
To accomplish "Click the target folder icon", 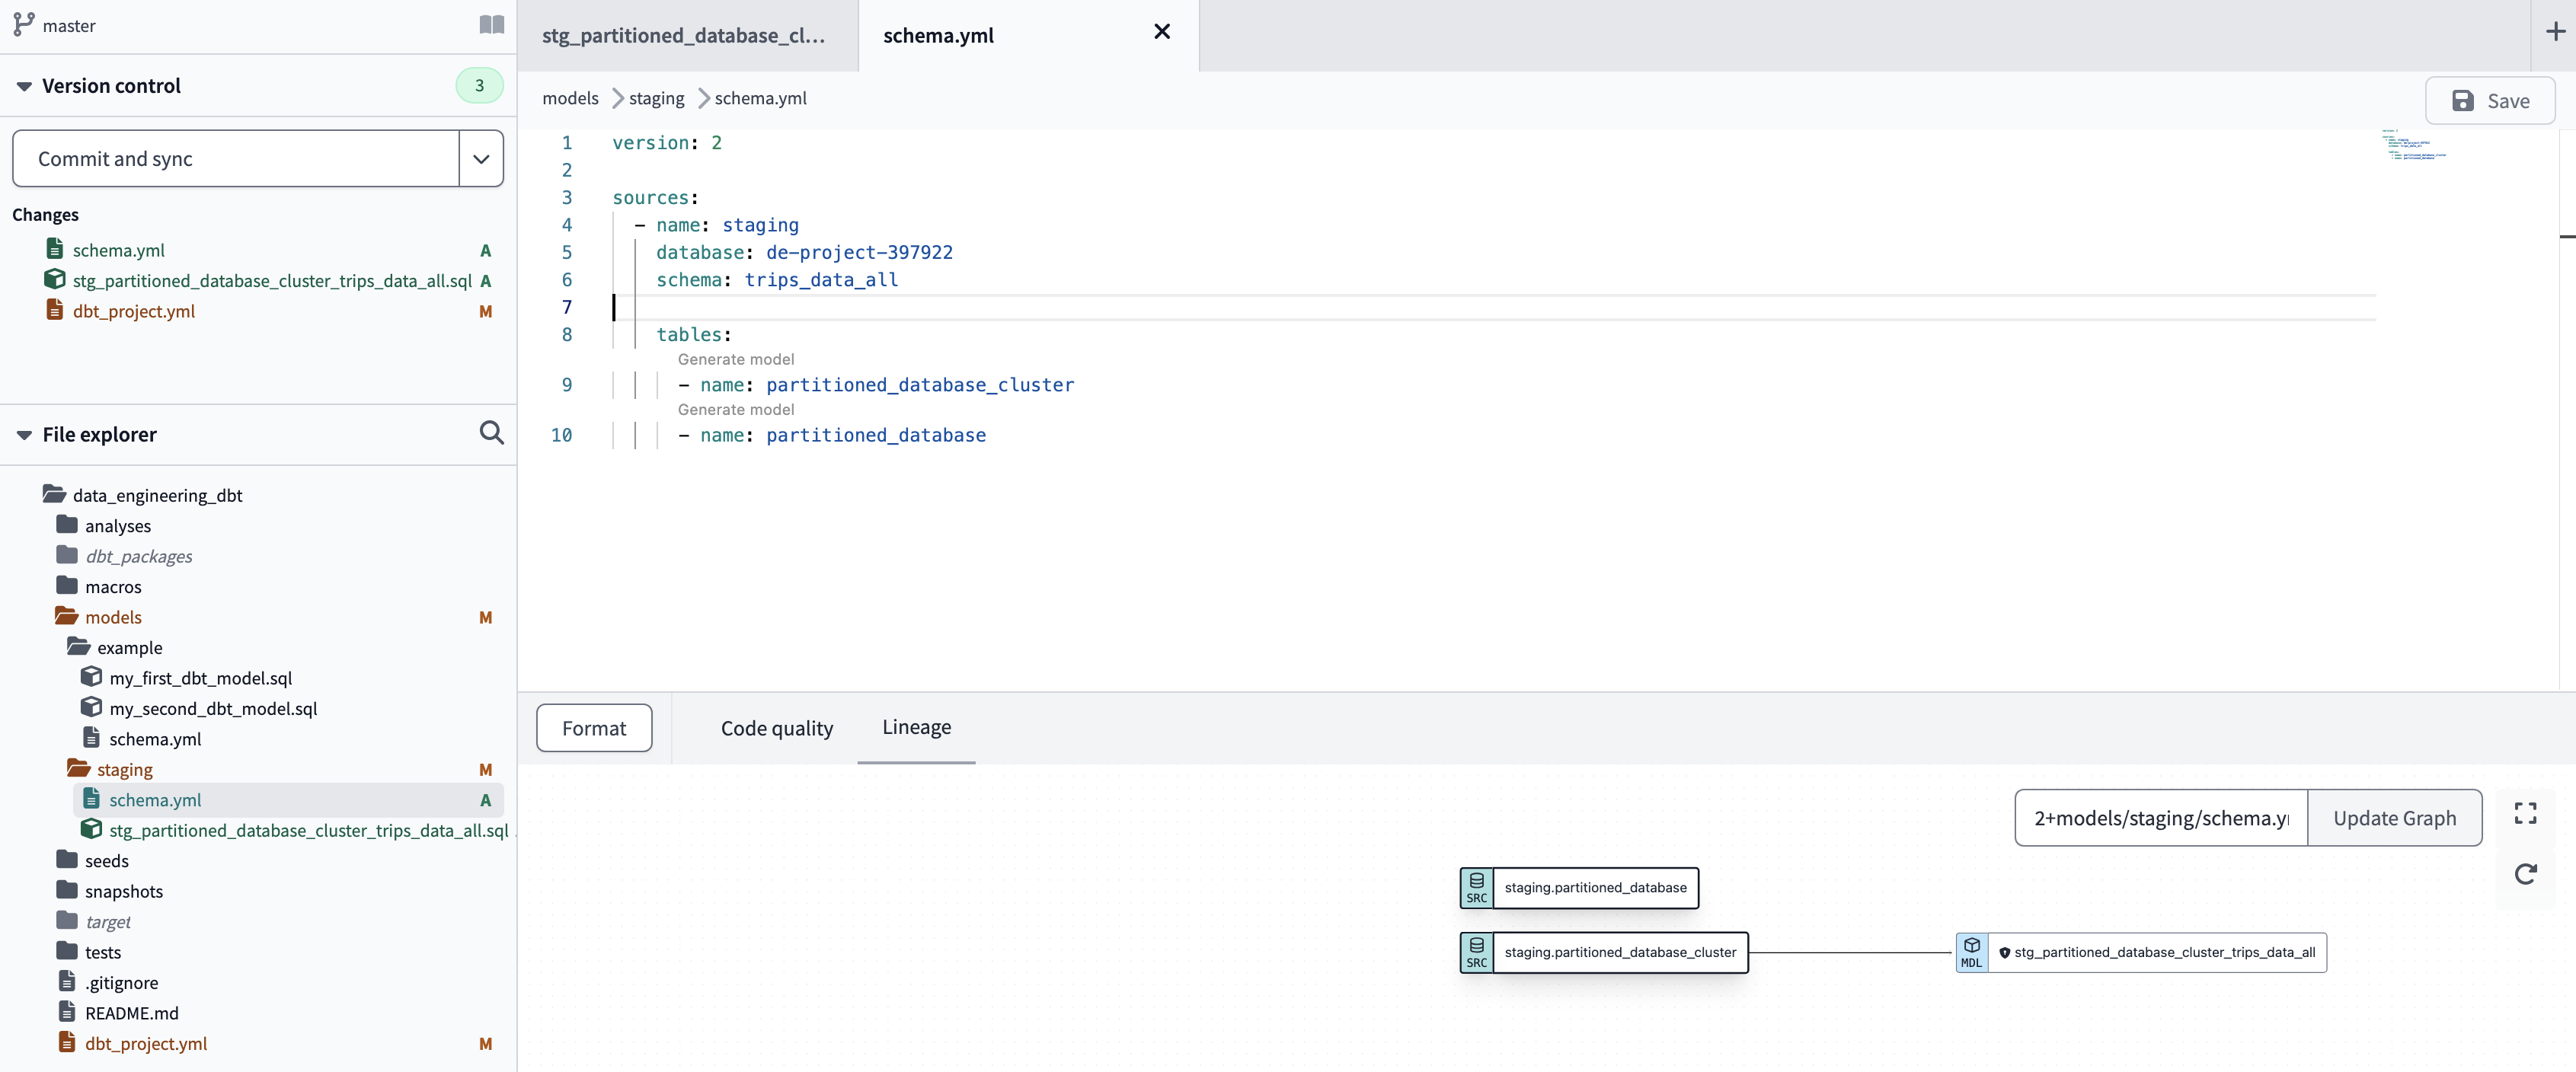I will coord(67,920).
